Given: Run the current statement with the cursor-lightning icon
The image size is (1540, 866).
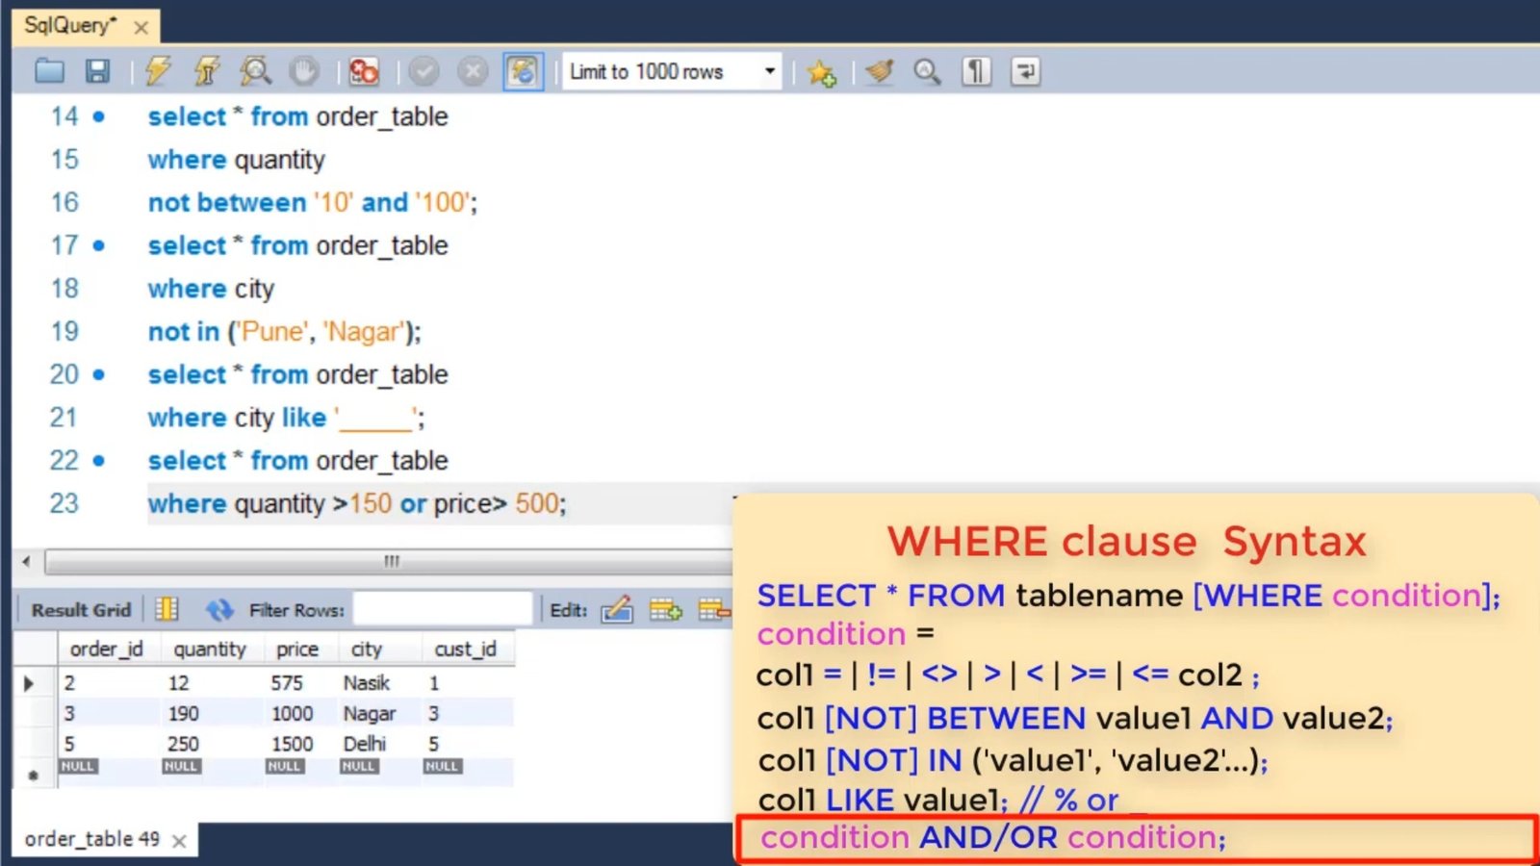Looking at the screenshot, I should click(x=207, y=71).
